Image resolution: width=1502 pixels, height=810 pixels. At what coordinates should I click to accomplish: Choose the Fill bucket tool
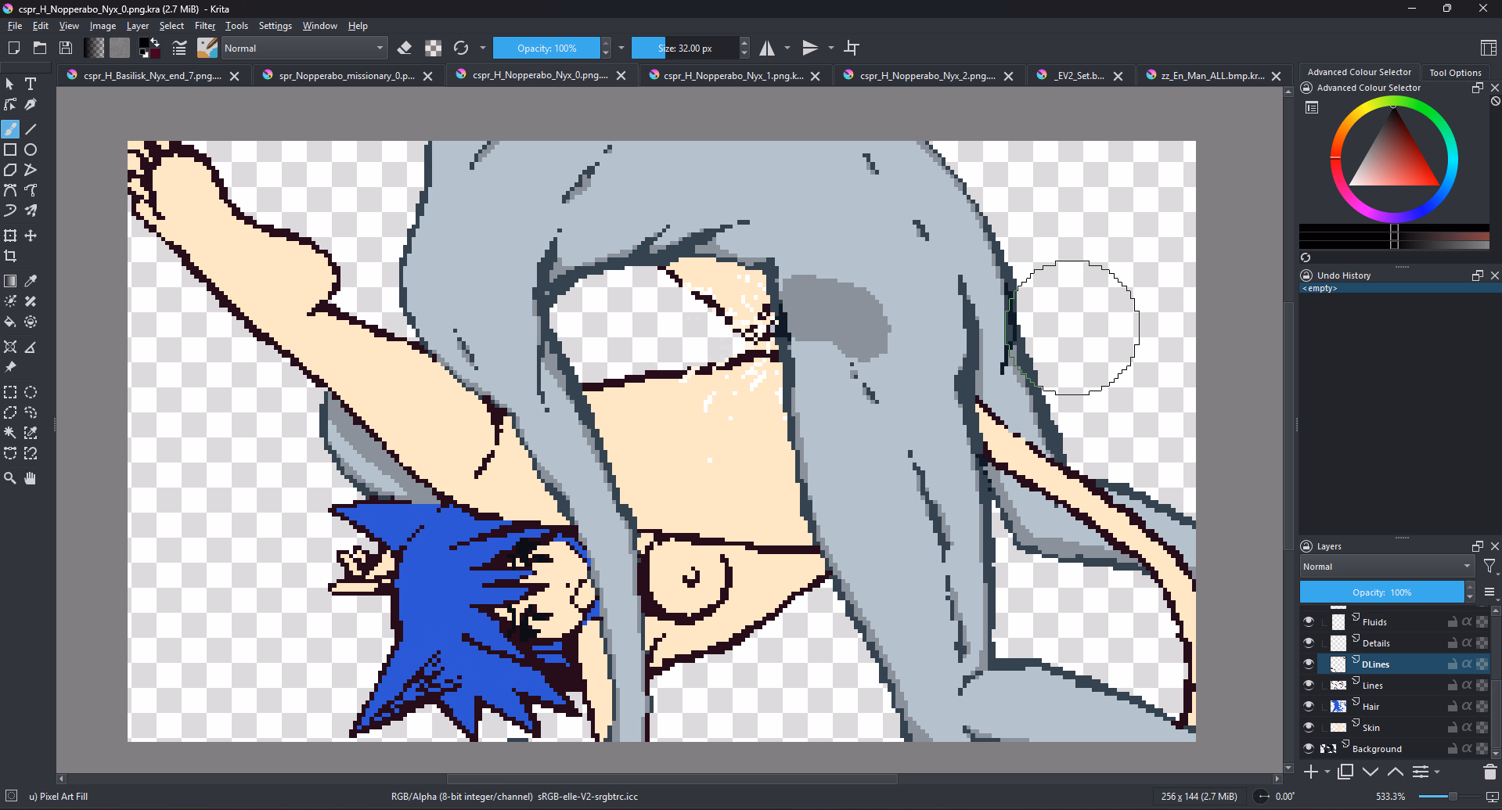(x=10, y=322)
